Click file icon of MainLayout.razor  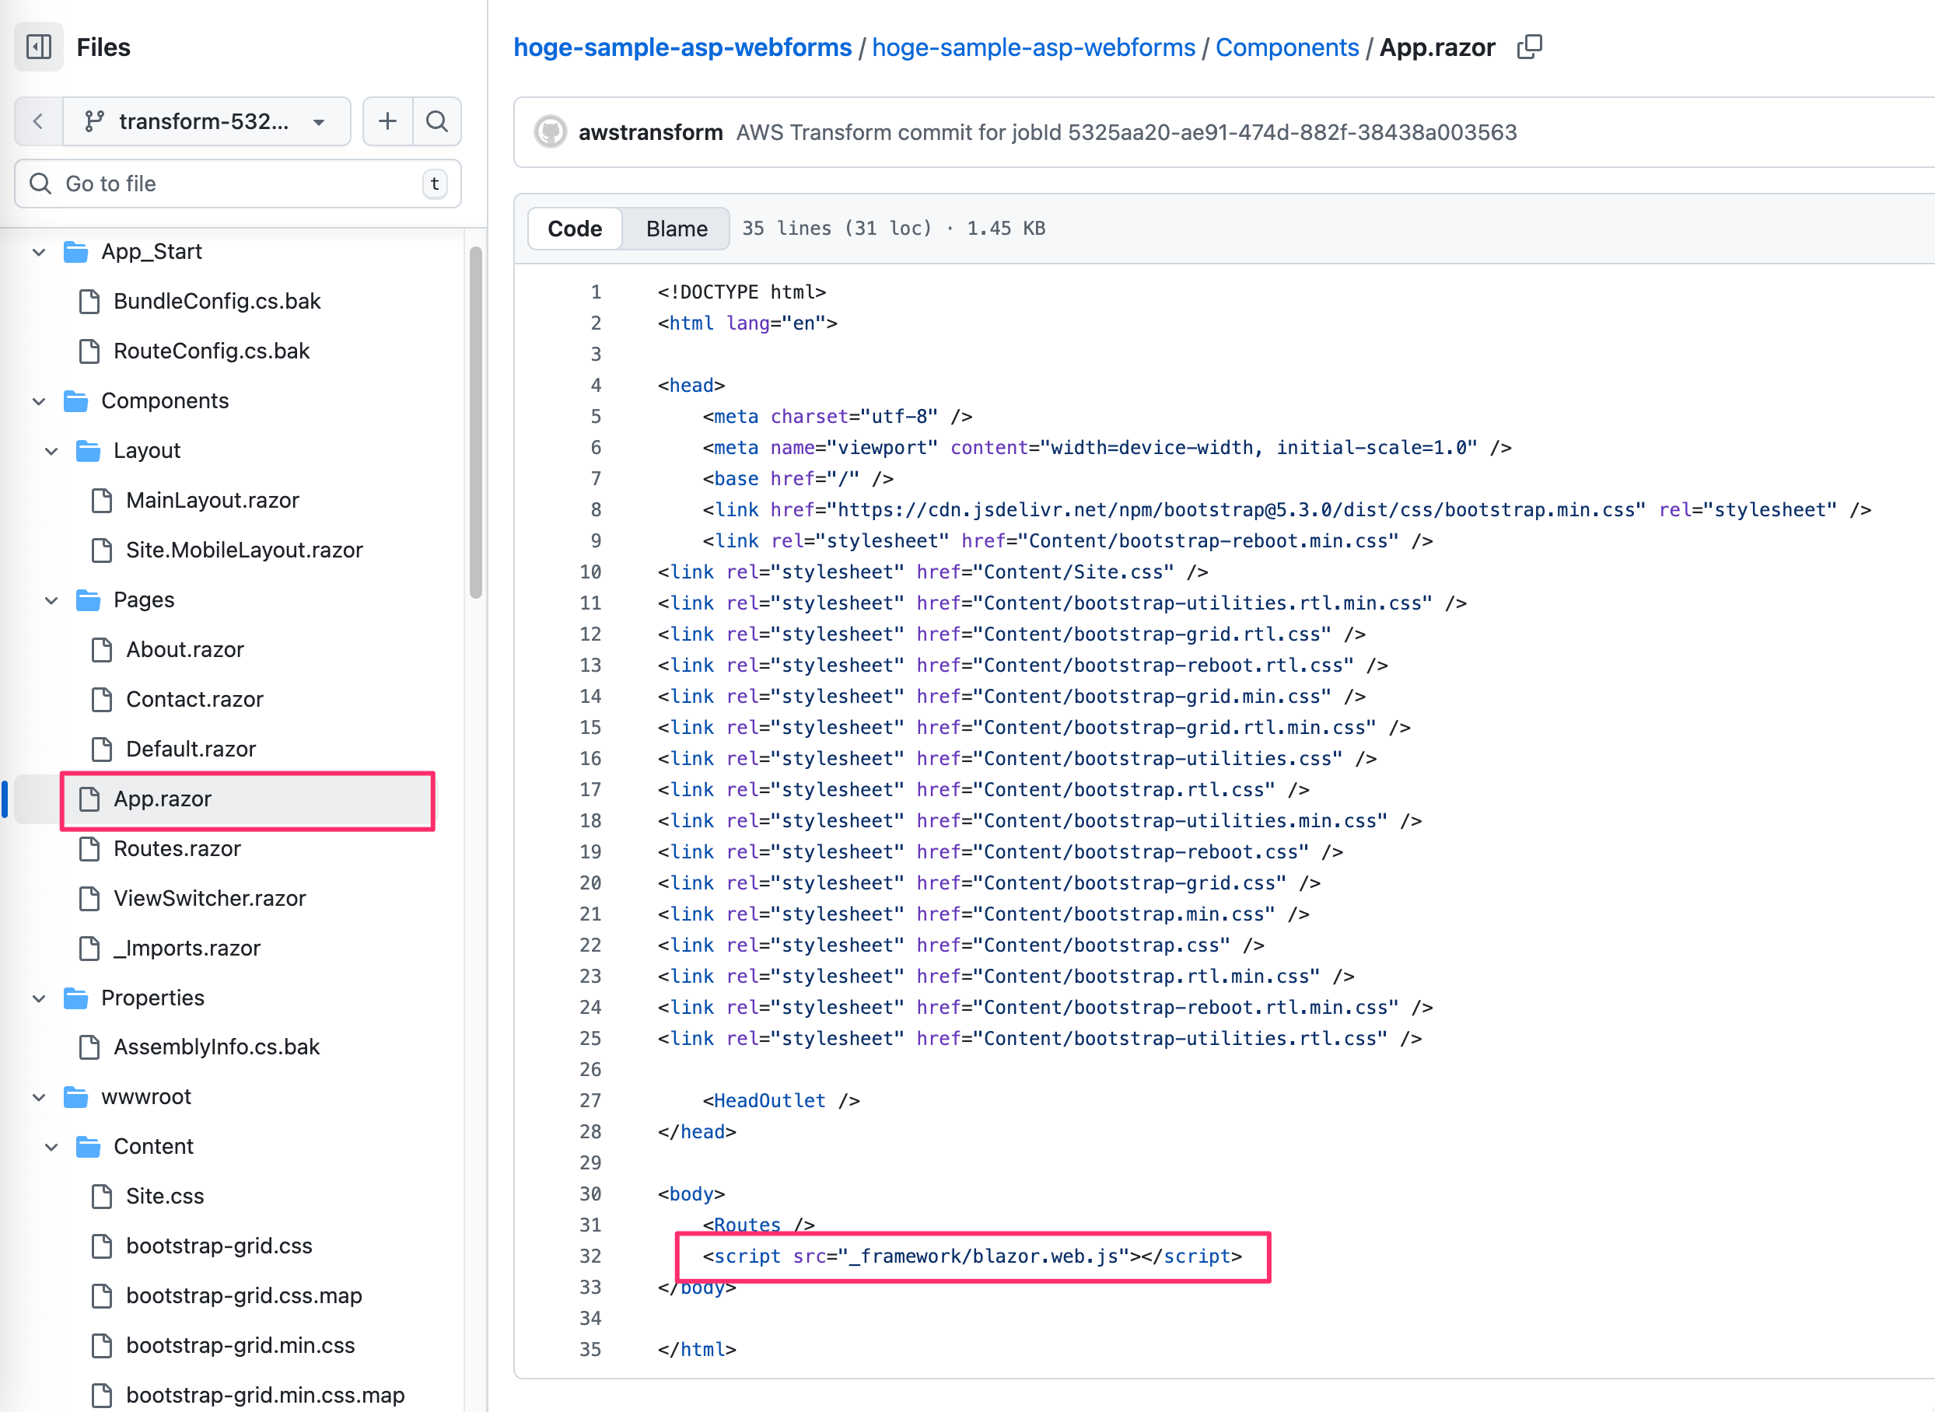pos(102,500)
